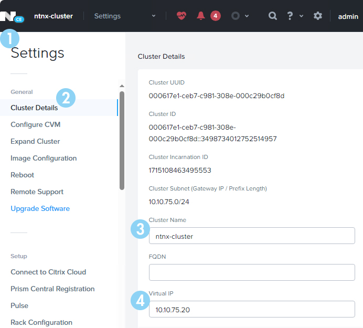Open Image Configuration settings
Screen dimensions: 363x328
[x=44, y=158]
